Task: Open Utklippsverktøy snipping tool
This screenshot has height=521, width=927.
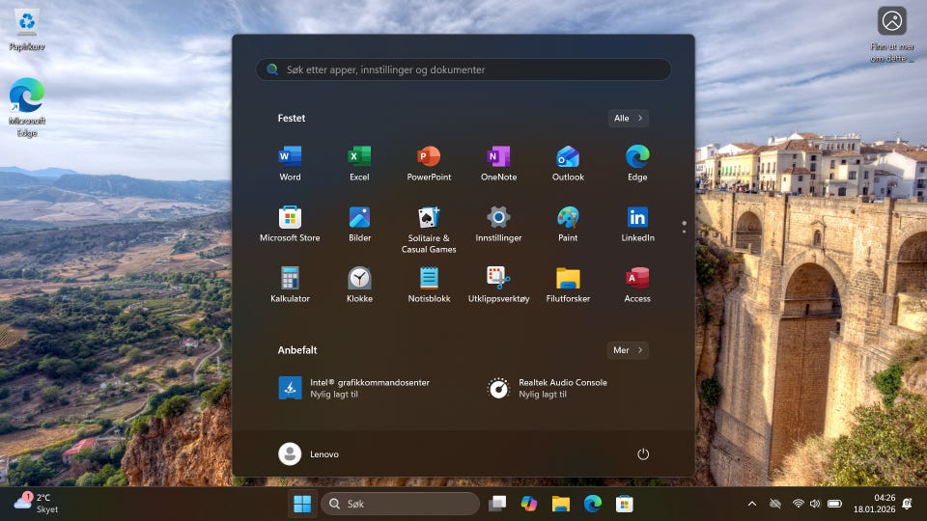Action: [498, 286]
